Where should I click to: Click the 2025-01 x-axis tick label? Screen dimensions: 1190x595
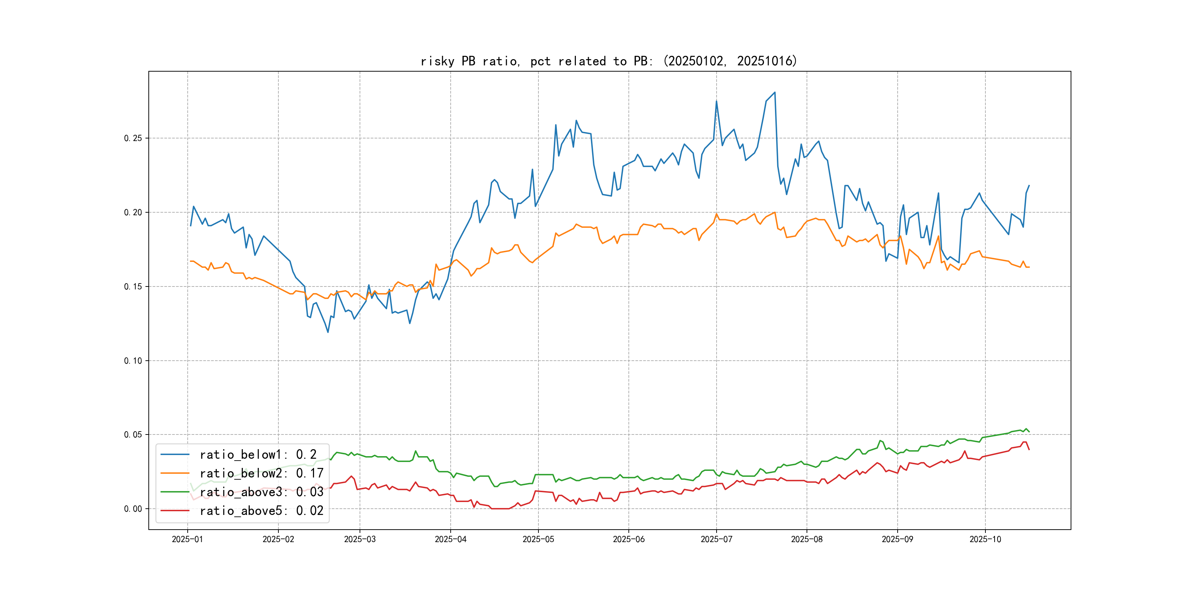coord(187,539)
